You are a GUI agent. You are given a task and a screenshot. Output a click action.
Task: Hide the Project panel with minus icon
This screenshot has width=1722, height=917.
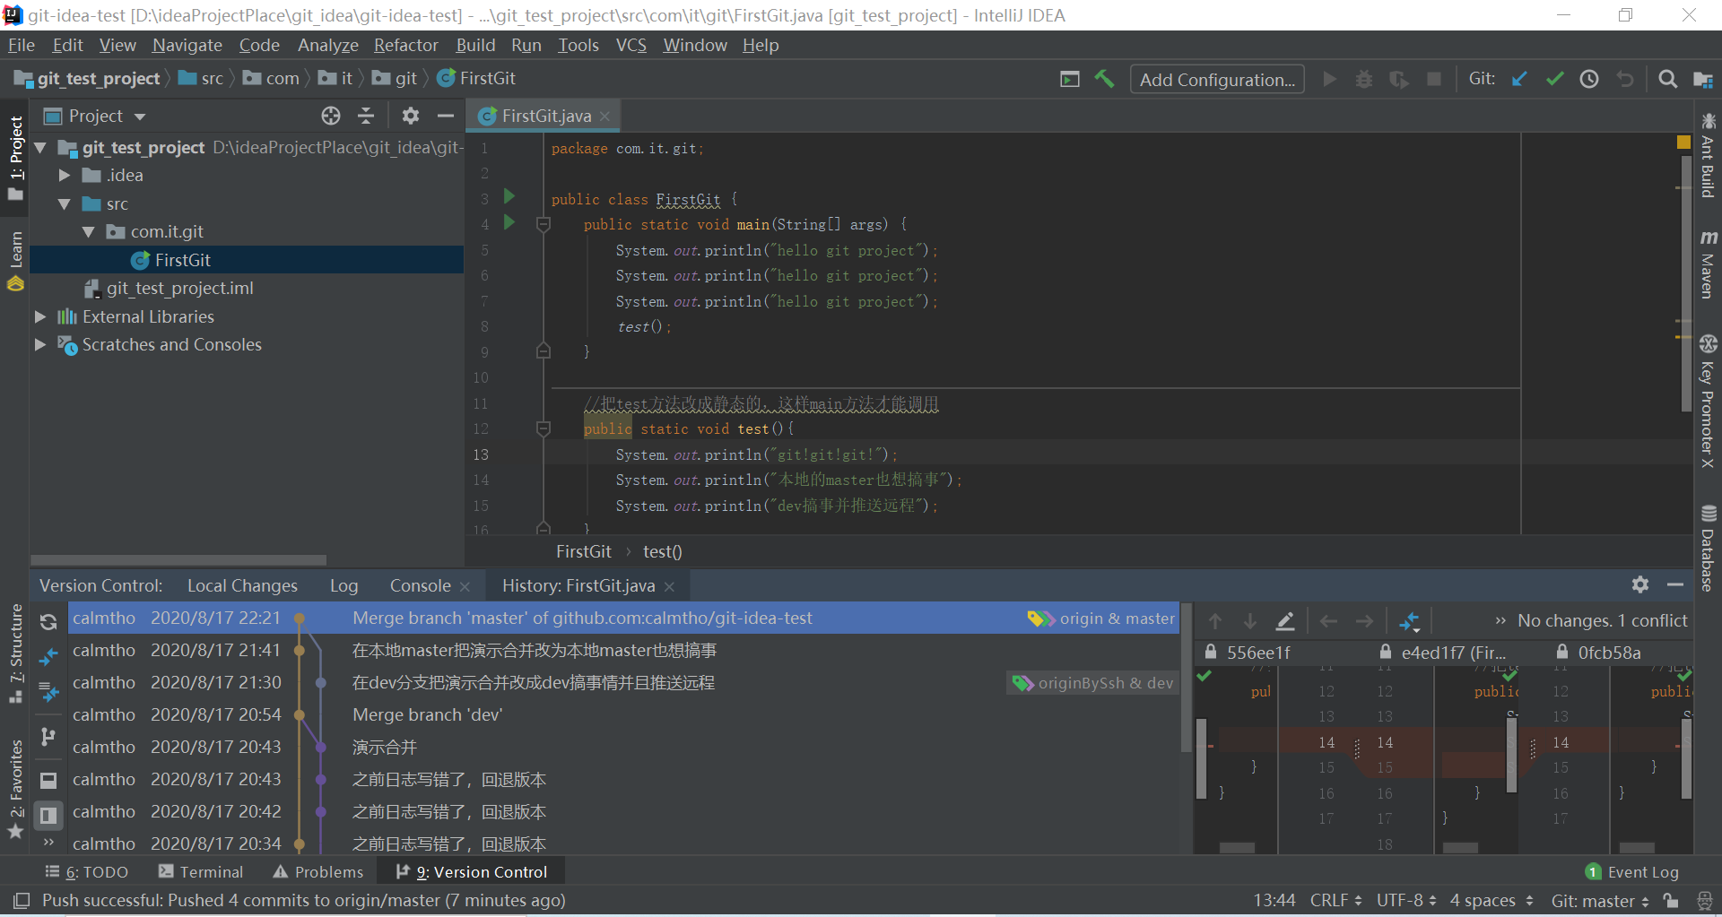[x=445, y=116]
